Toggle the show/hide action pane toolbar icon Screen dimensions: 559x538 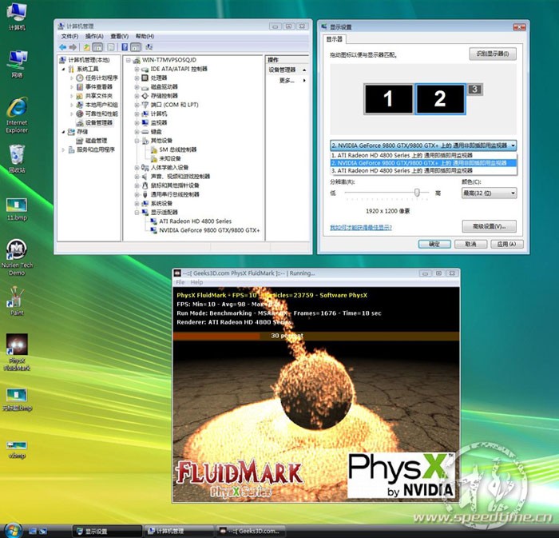click(136, 47)
